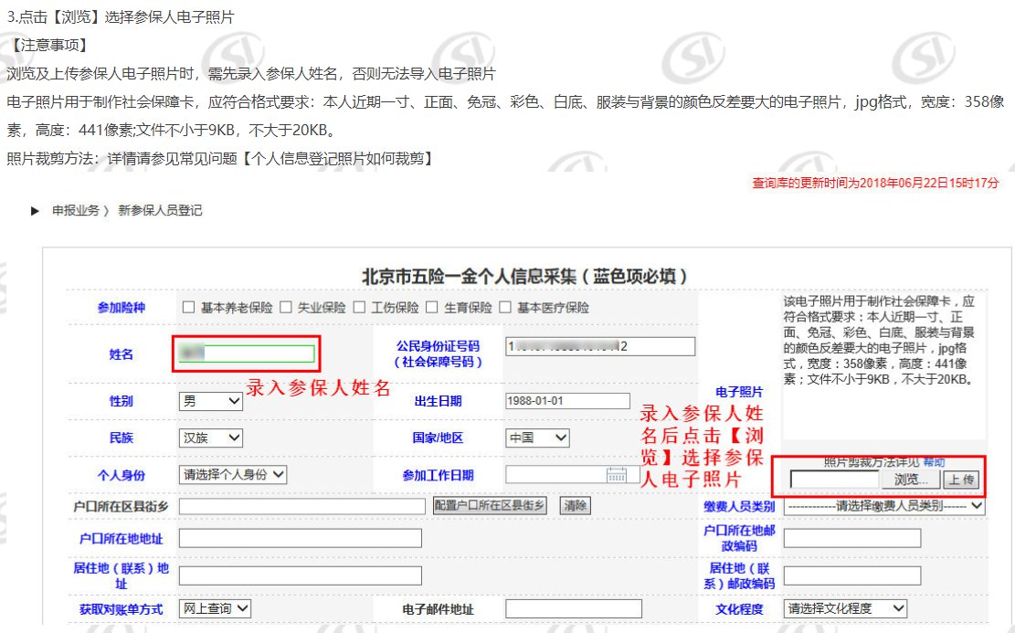Click the photo file path field beside 浏览
Screen dimensions: 1015x633
[x=834, y=480]
